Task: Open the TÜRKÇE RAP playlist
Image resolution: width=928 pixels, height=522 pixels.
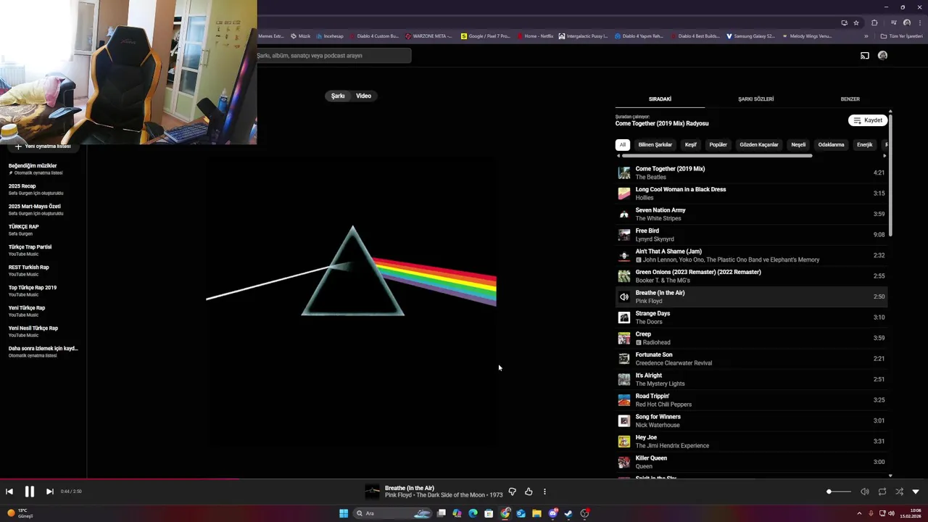Action: click(x=43, y=230)
